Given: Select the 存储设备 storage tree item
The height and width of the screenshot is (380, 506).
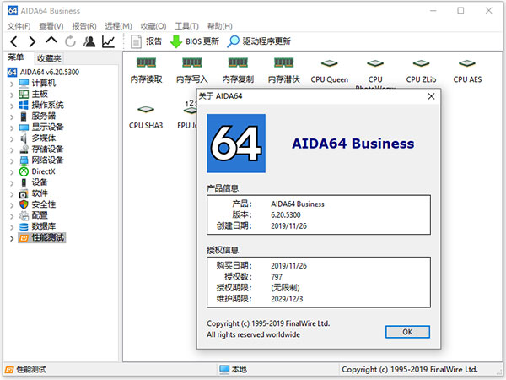Looking at the screenshot, I should pyautogui.click(x=41, y=149).
